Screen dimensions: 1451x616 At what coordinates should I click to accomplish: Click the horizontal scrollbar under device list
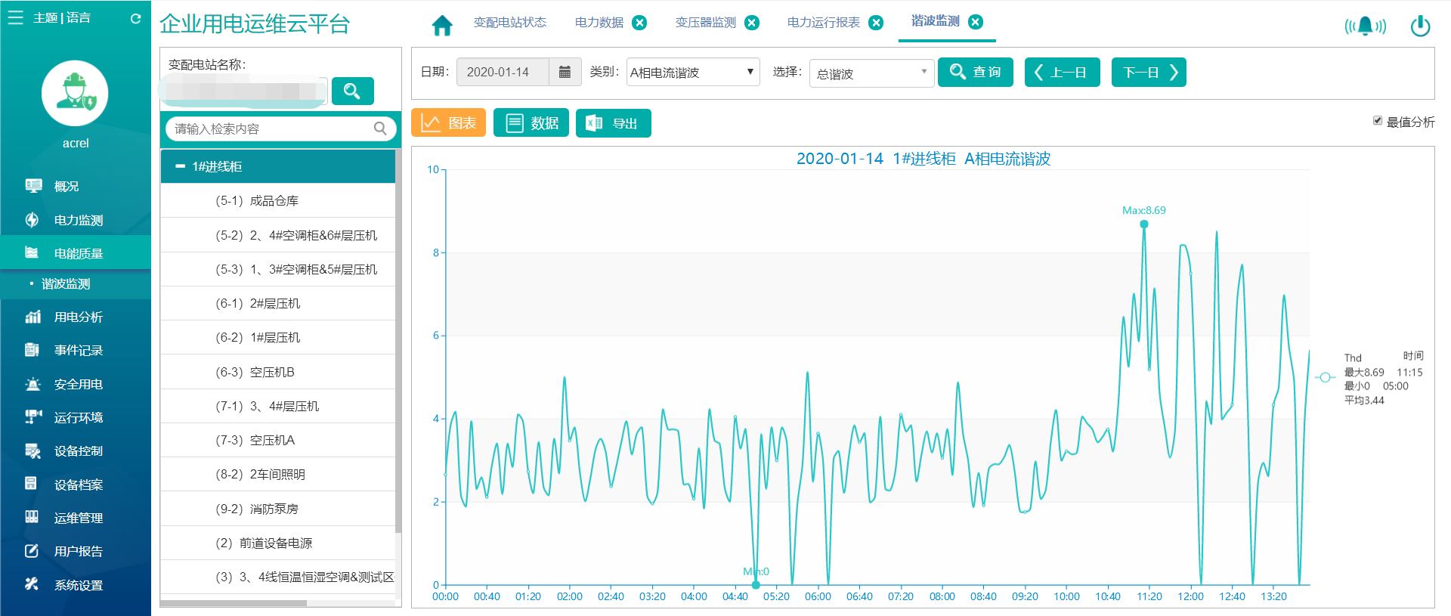[x=234, y=603]
